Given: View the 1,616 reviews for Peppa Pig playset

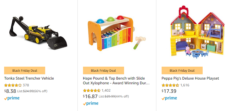Looking at the screenshot, I should point(185,85).
